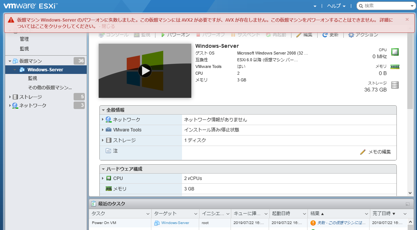Click the 36 virtual machines count badge
Image resolution: width=417 pixels, height=230 pixels.
click(79, 61)
